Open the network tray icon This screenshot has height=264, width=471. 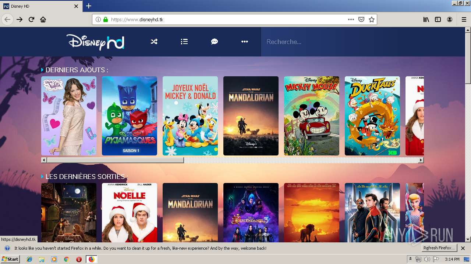click(418, 259)
